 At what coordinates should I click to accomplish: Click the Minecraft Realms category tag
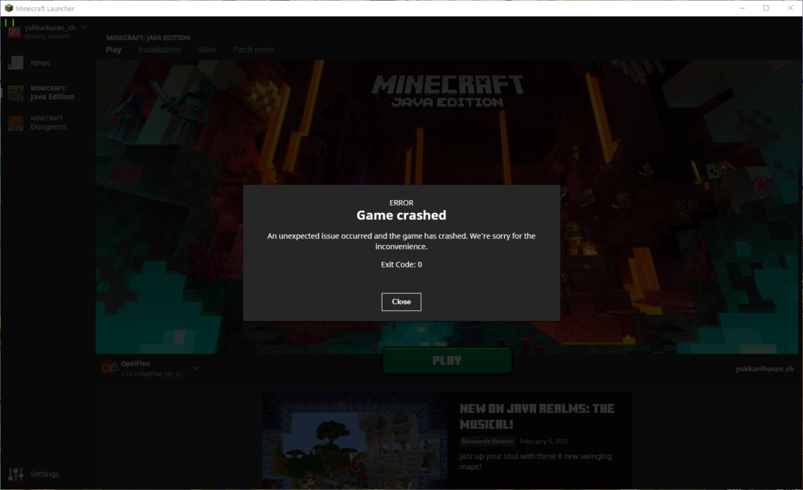pyautogui.click(x=487, y=441)
